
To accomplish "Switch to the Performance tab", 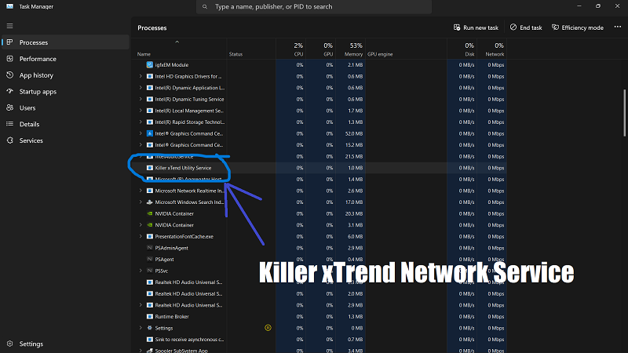I will pos(66,59).
